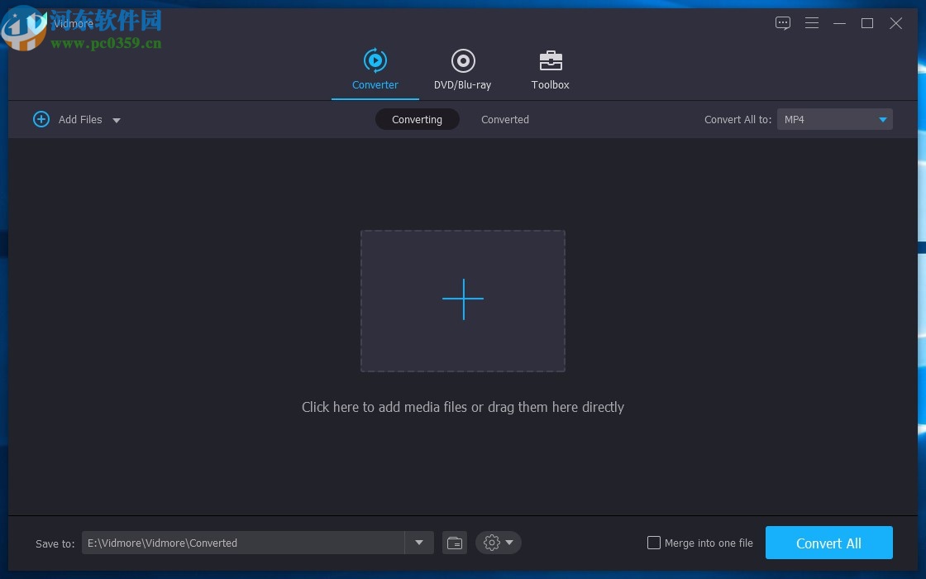Open the Toolbox tab
The height and width of the screenshot is (579, 926).
coord(550,70)
